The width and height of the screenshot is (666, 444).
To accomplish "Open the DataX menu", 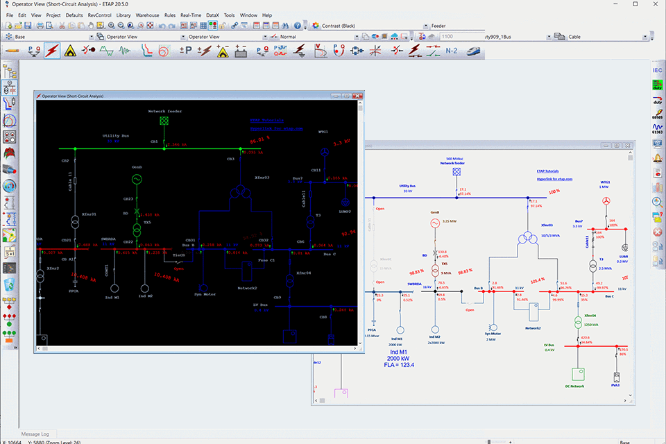I will pos(212,15).
